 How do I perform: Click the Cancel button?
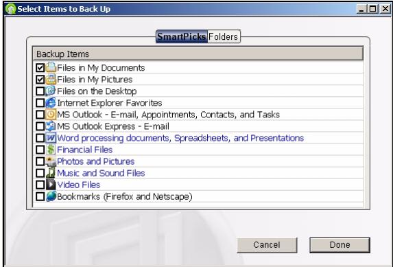(x=267, y=245)
